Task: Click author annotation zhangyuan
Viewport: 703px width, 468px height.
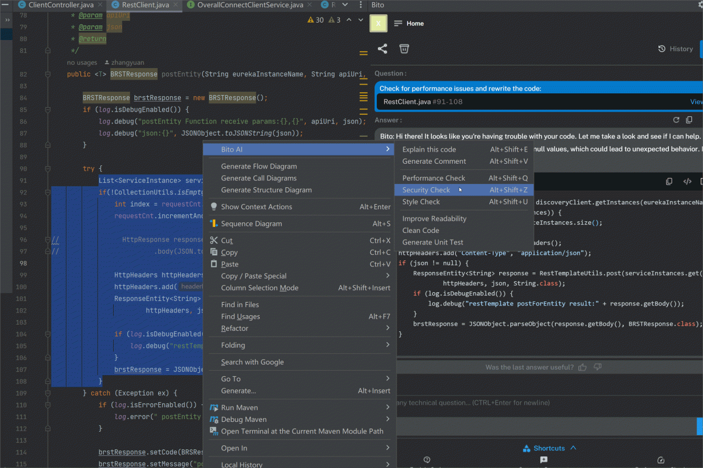Action: pyautogui.click(x=124, y=63)
